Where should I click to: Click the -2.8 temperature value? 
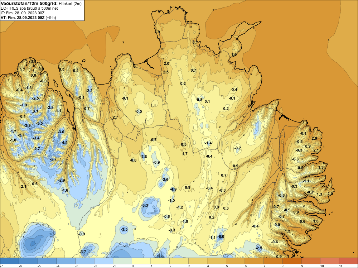point(50,107)
